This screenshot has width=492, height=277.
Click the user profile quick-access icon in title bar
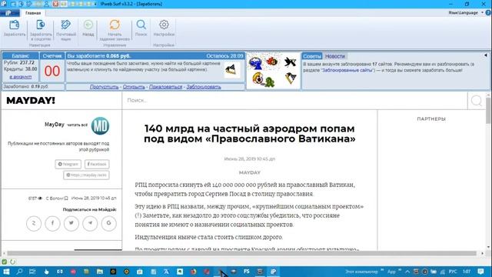click(47, 4)
